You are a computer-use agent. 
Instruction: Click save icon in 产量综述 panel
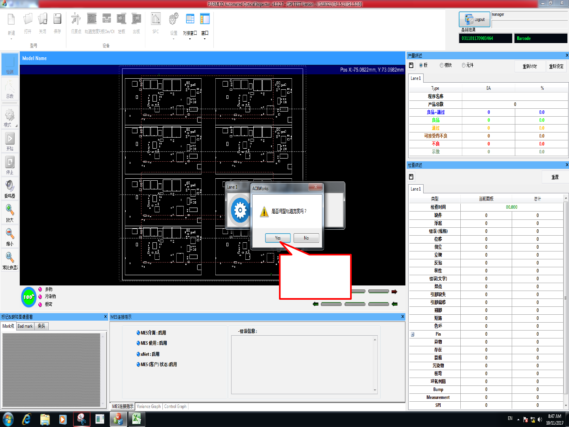(411, 65)
